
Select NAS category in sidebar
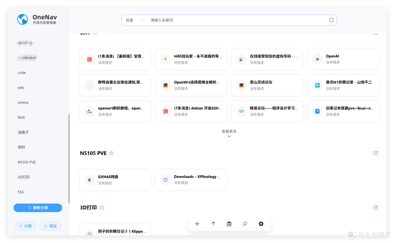coord(21,117)
